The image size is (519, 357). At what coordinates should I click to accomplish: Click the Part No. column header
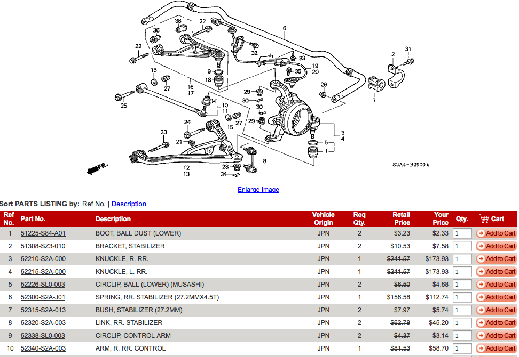33,219
